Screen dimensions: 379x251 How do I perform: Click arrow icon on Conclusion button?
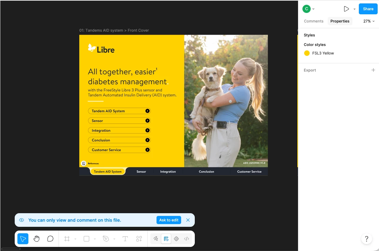pos(147,140)
